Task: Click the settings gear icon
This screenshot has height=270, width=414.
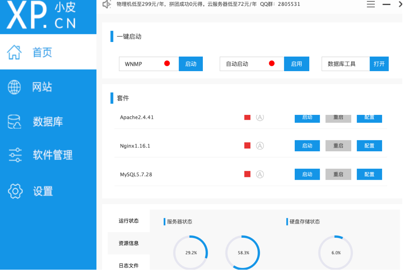Action: pyautogui.click(x=15, y=191)
